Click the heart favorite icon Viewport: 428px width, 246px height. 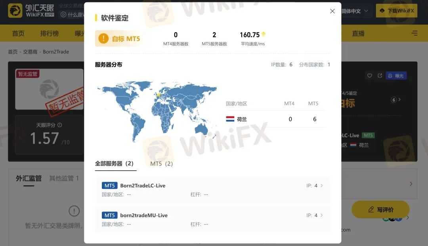pos(369,75)
